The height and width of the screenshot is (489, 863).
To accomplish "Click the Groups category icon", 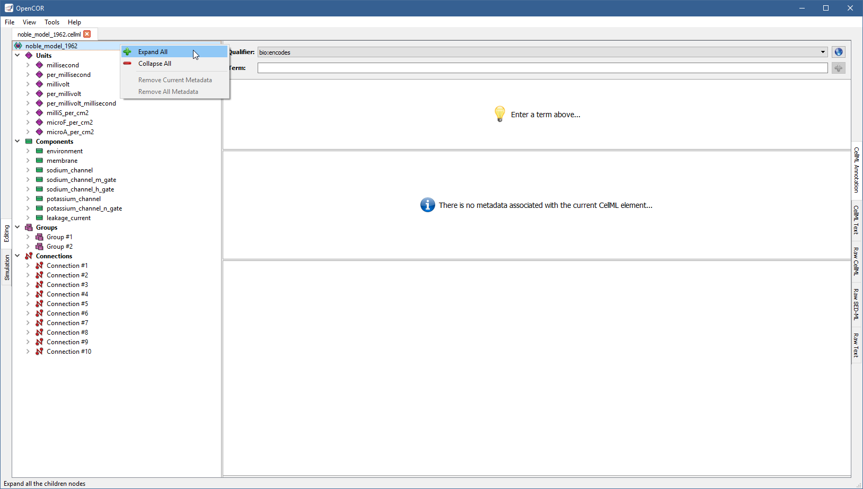I will click(29, 228).
